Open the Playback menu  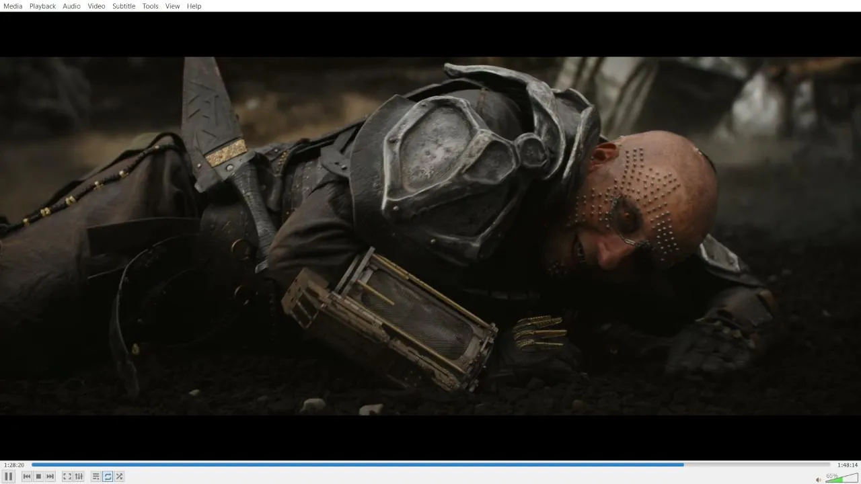(42, 6)
